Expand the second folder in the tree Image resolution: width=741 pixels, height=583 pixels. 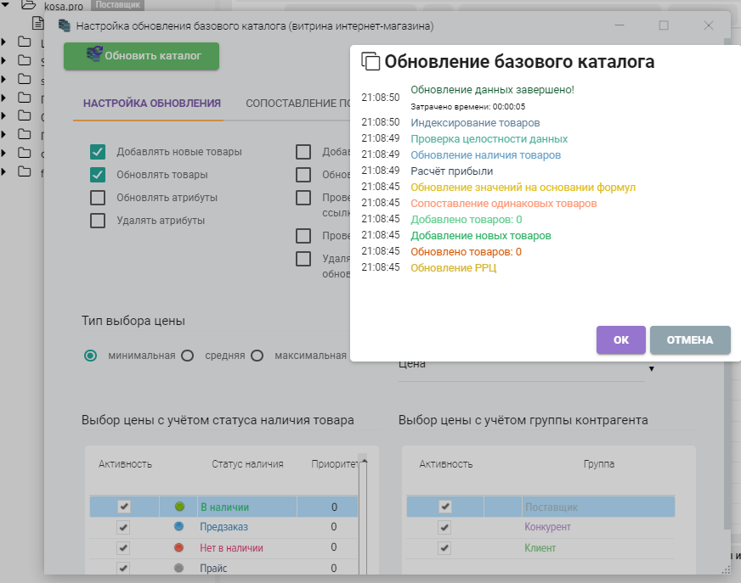coord(3,60)
